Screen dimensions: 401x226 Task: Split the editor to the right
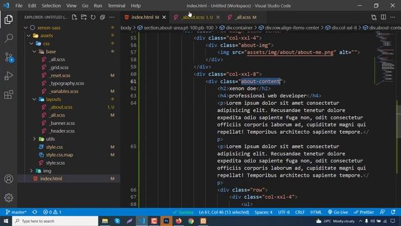(383, 17)
